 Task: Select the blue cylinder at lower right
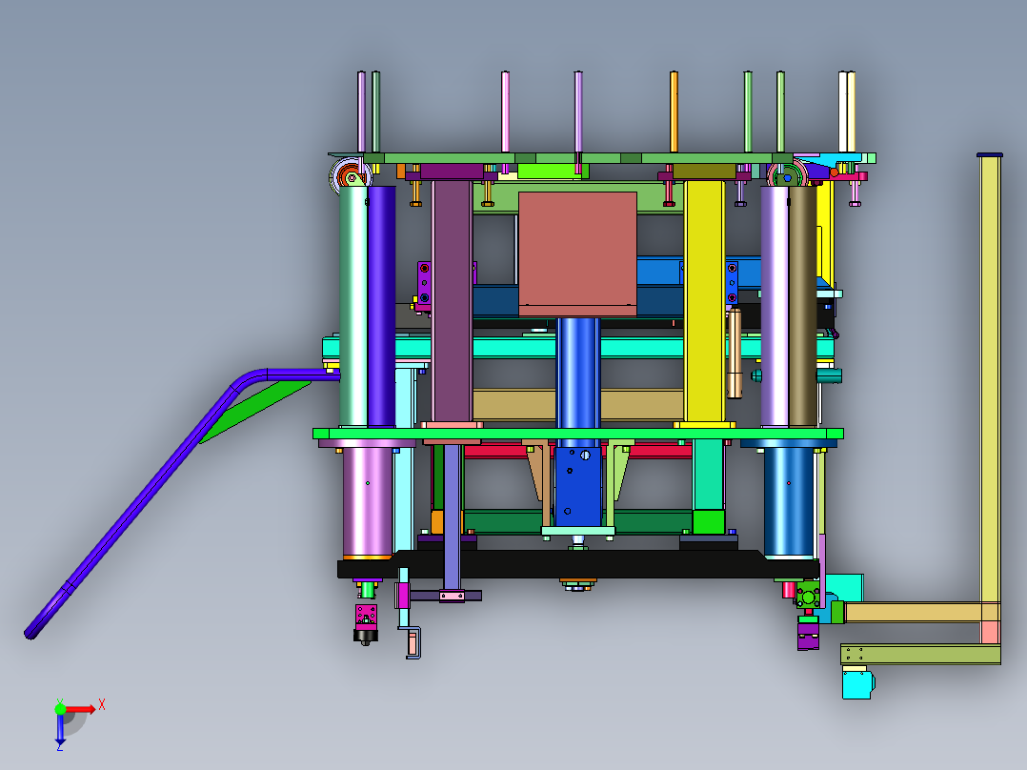pos(789,502)
